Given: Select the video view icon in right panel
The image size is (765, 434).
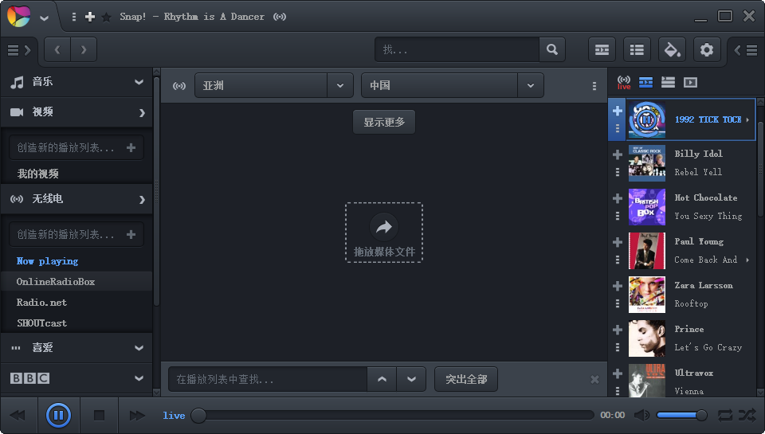Looking at the screenshot, I should tap(690, 82).
